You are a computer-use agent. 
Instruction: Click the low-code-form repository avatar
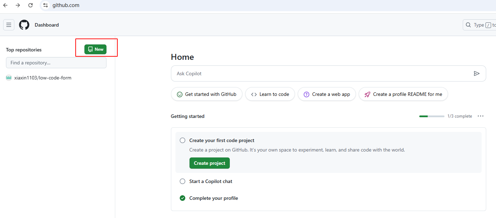[9, 78]
